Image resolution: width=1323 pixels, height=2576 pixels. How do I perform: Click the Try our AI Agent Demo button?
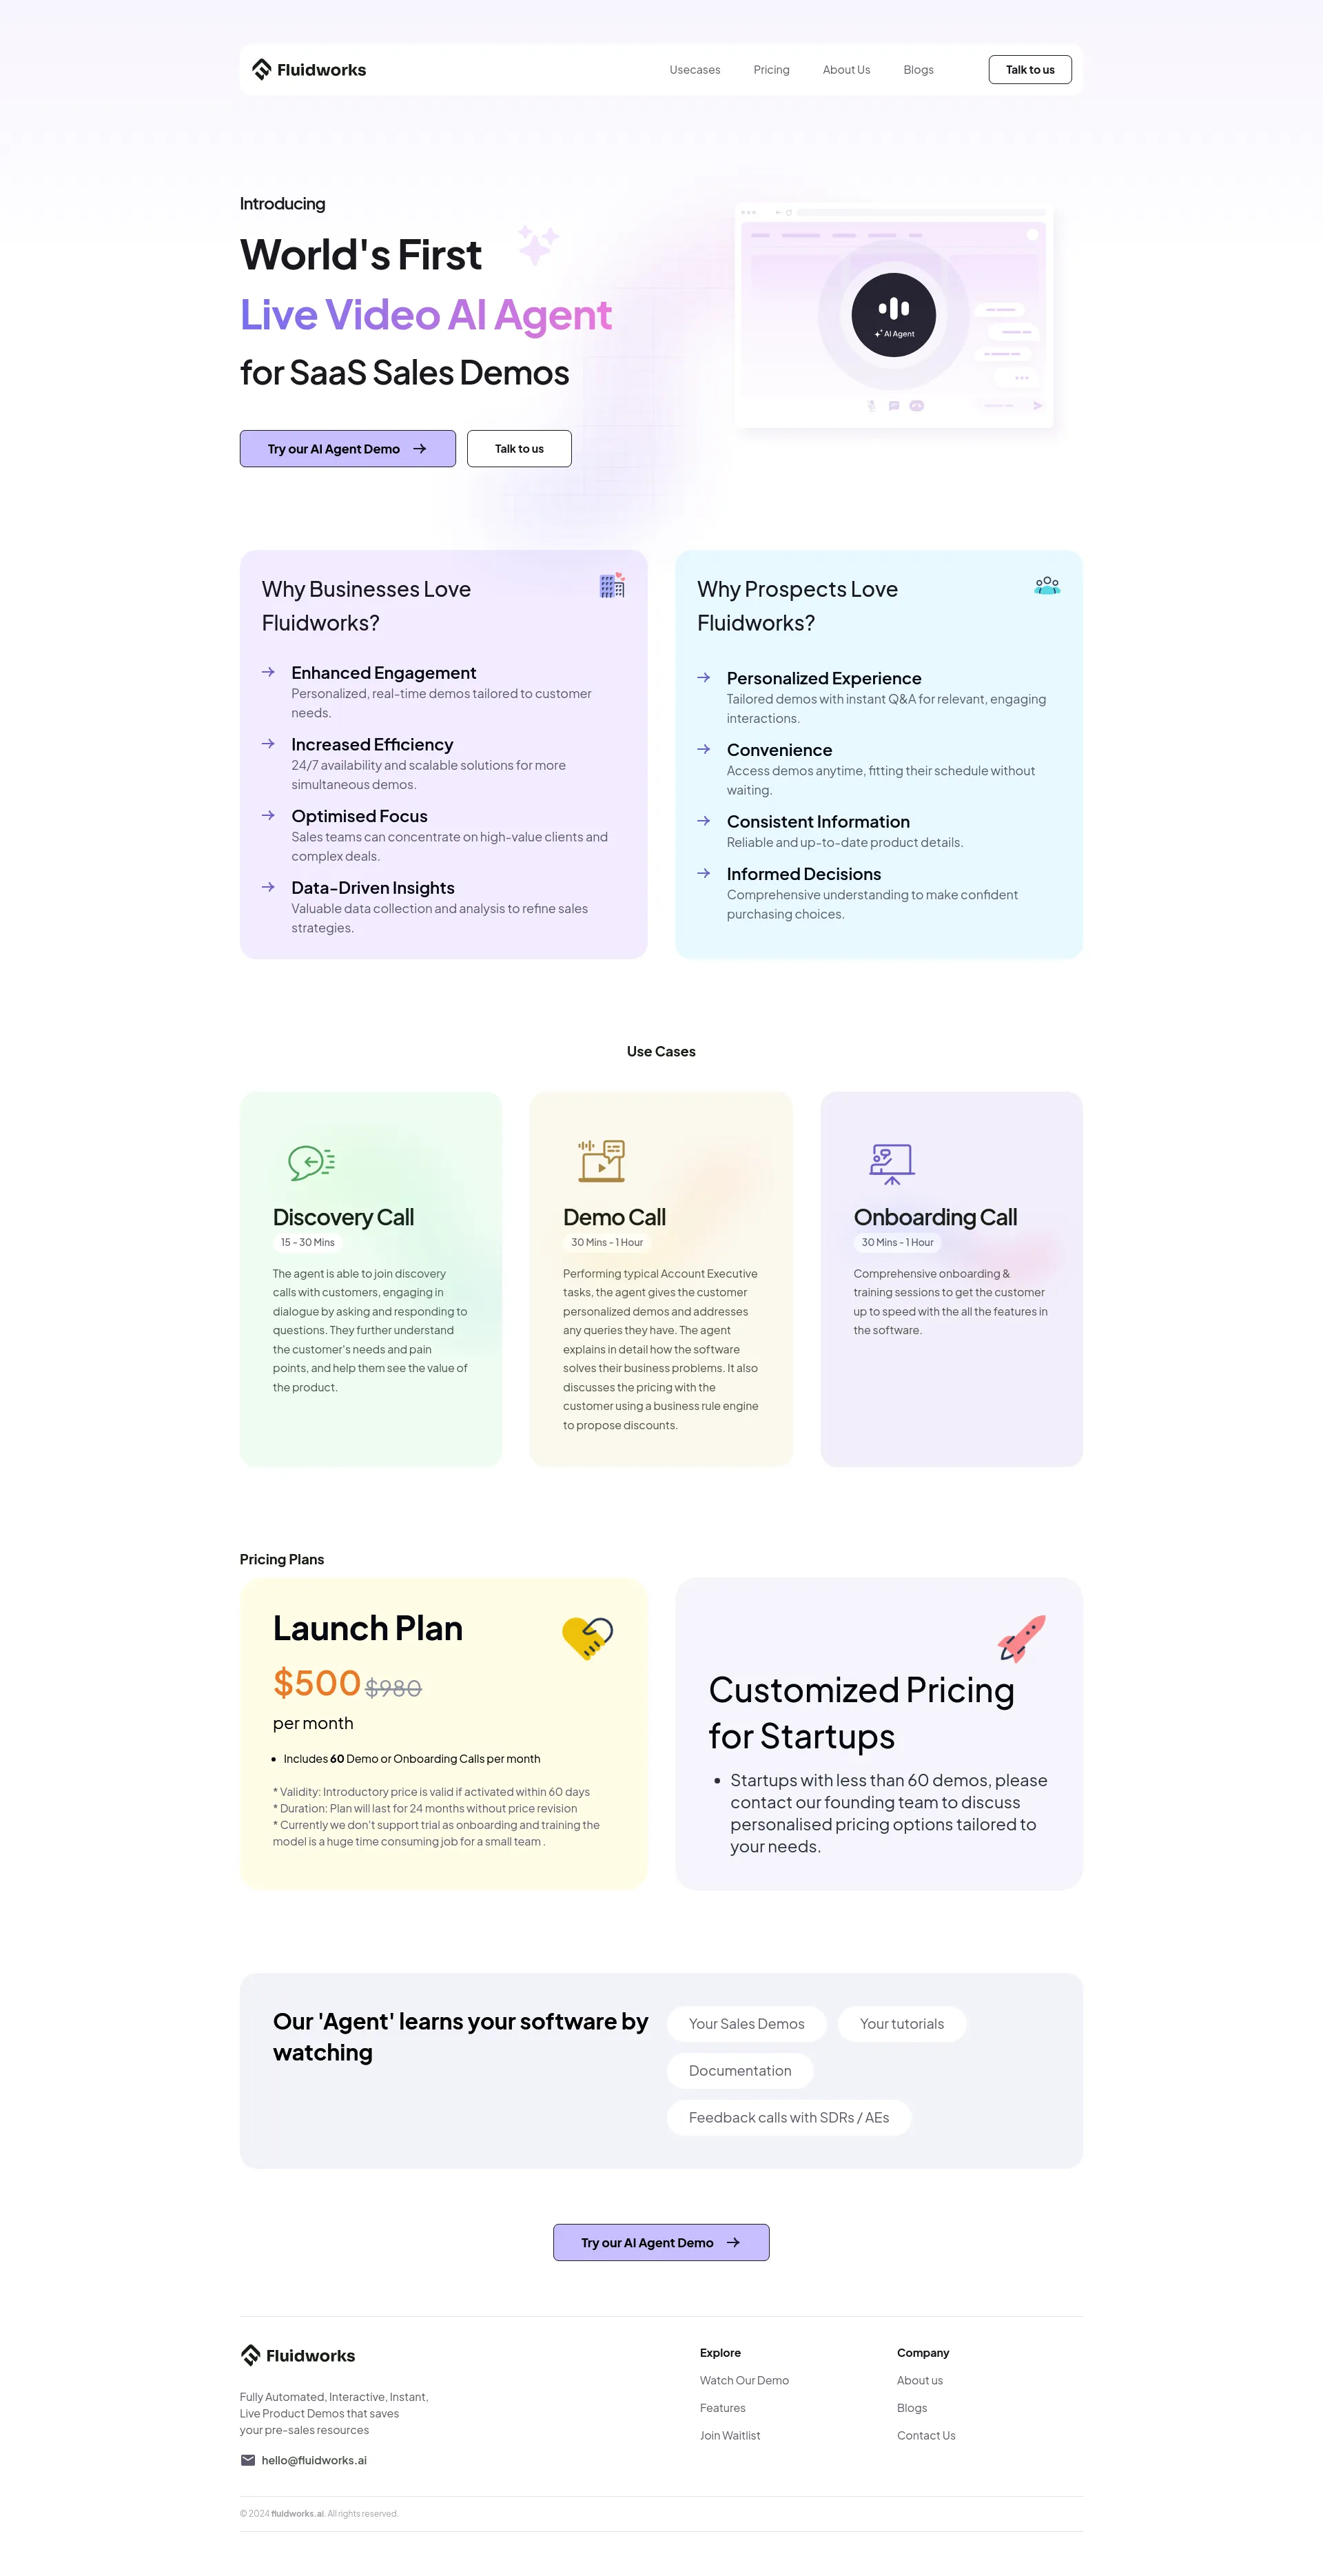(x=346, y=447)
